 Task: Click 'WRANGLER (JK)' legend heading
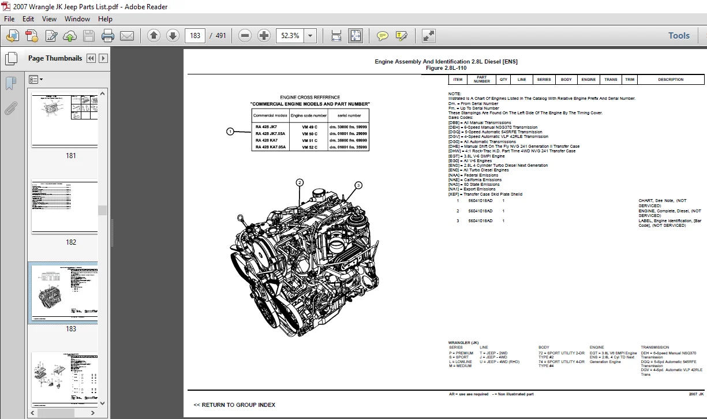(463, 343)
